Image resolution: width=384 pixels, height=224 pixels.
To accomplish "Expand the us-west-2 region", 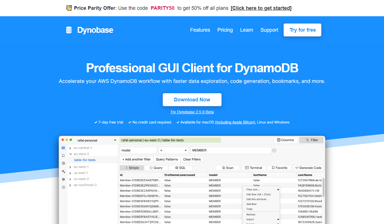I will (70, 179).
